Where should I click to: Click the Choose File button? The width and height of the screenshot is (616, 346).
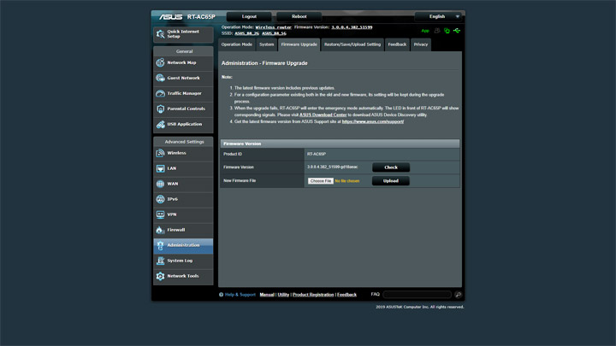[x=321, y=181]
